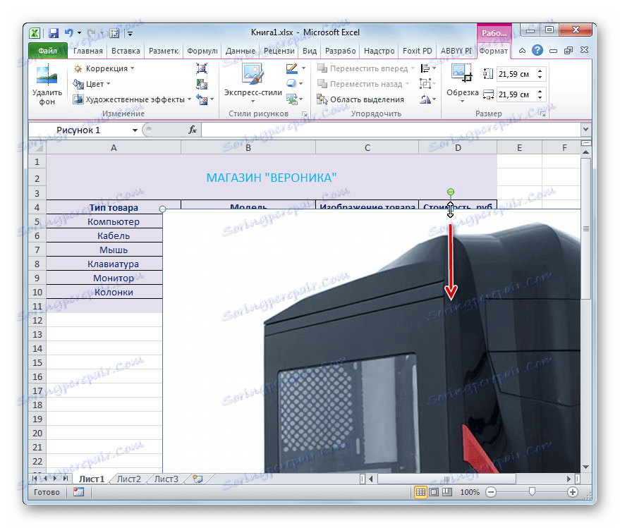
Task: Minimize the ribbon with the caret icon
Action: (523, 51)
